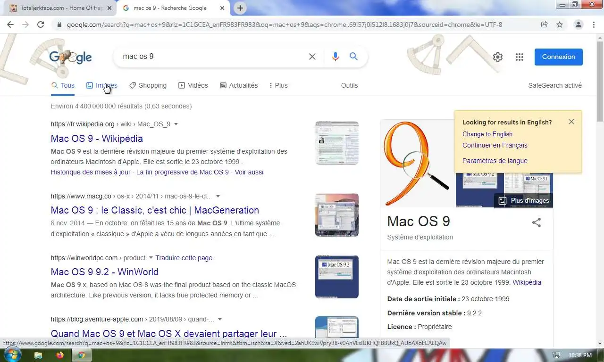
Task: Click the Voir aussi sitelink
Action: [249, 172]
